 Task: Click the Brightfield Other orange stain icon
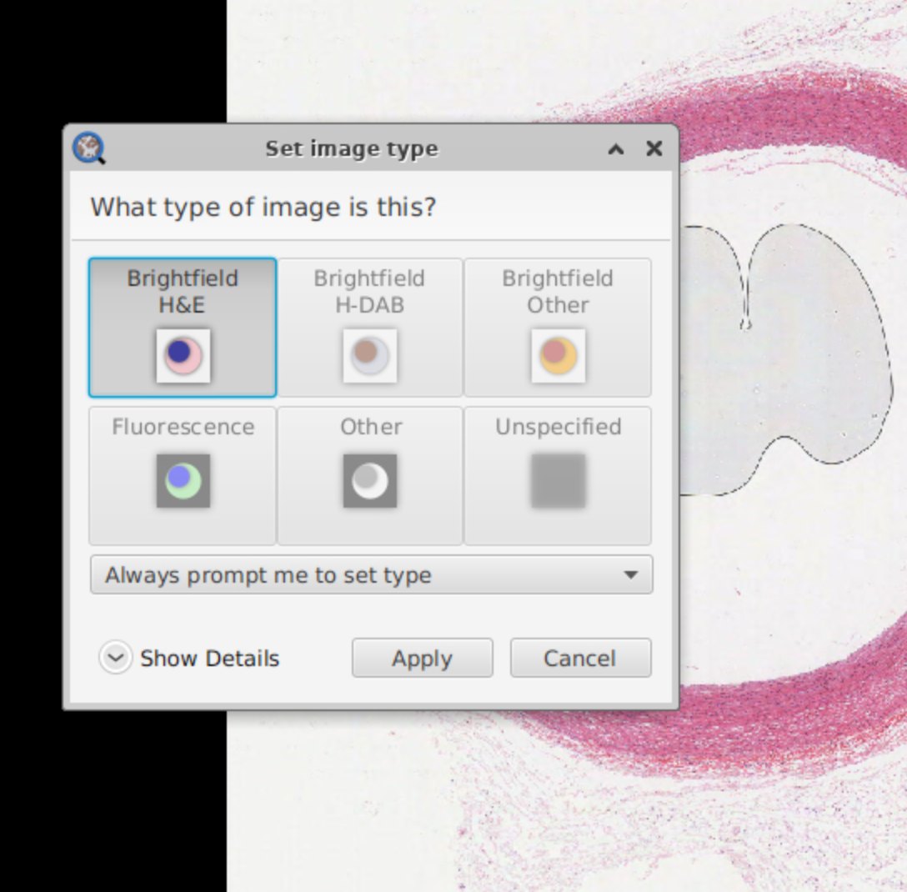point(558,355)
